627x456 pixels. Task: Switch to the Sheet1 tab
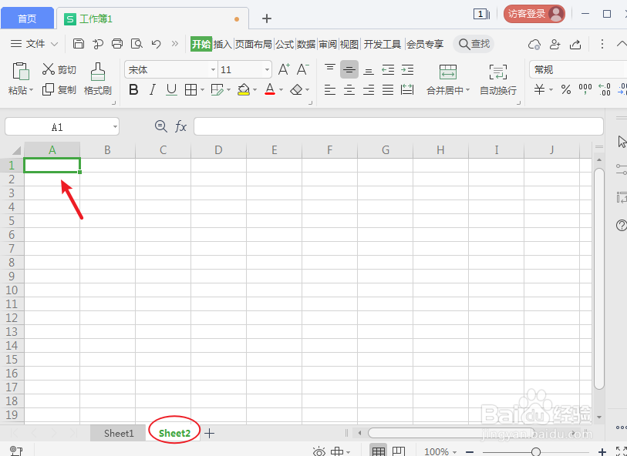point(119,433)
